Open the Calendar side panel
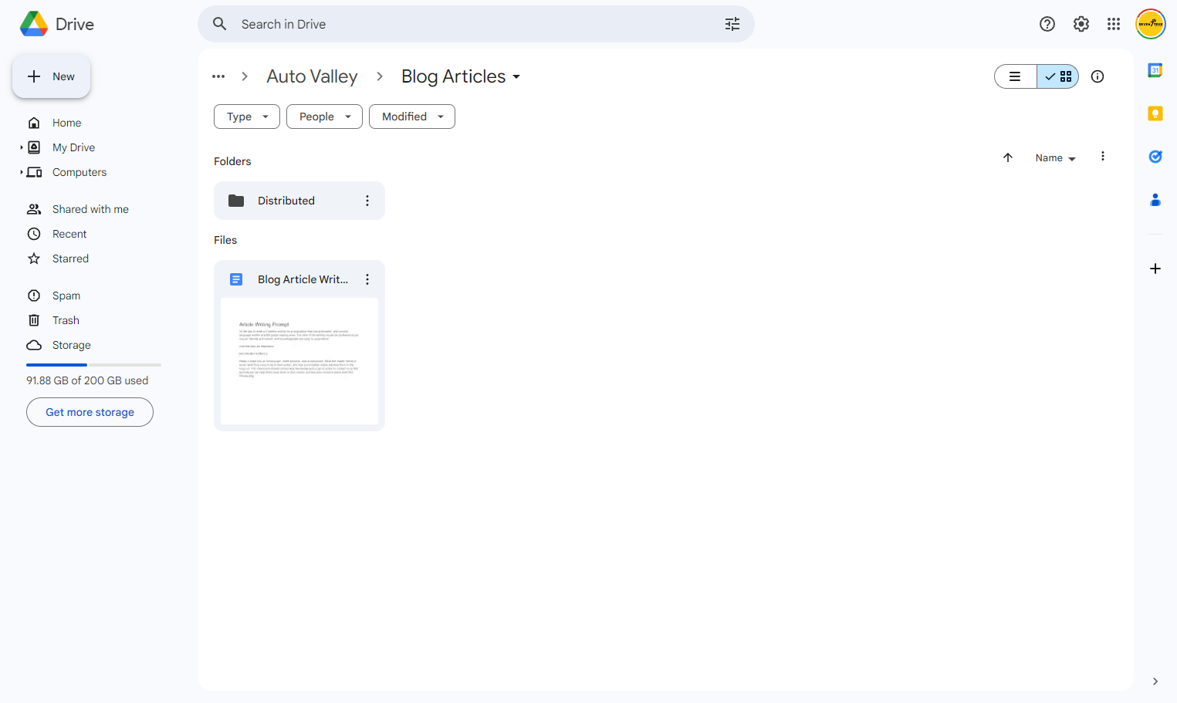 coord(1155,70)
